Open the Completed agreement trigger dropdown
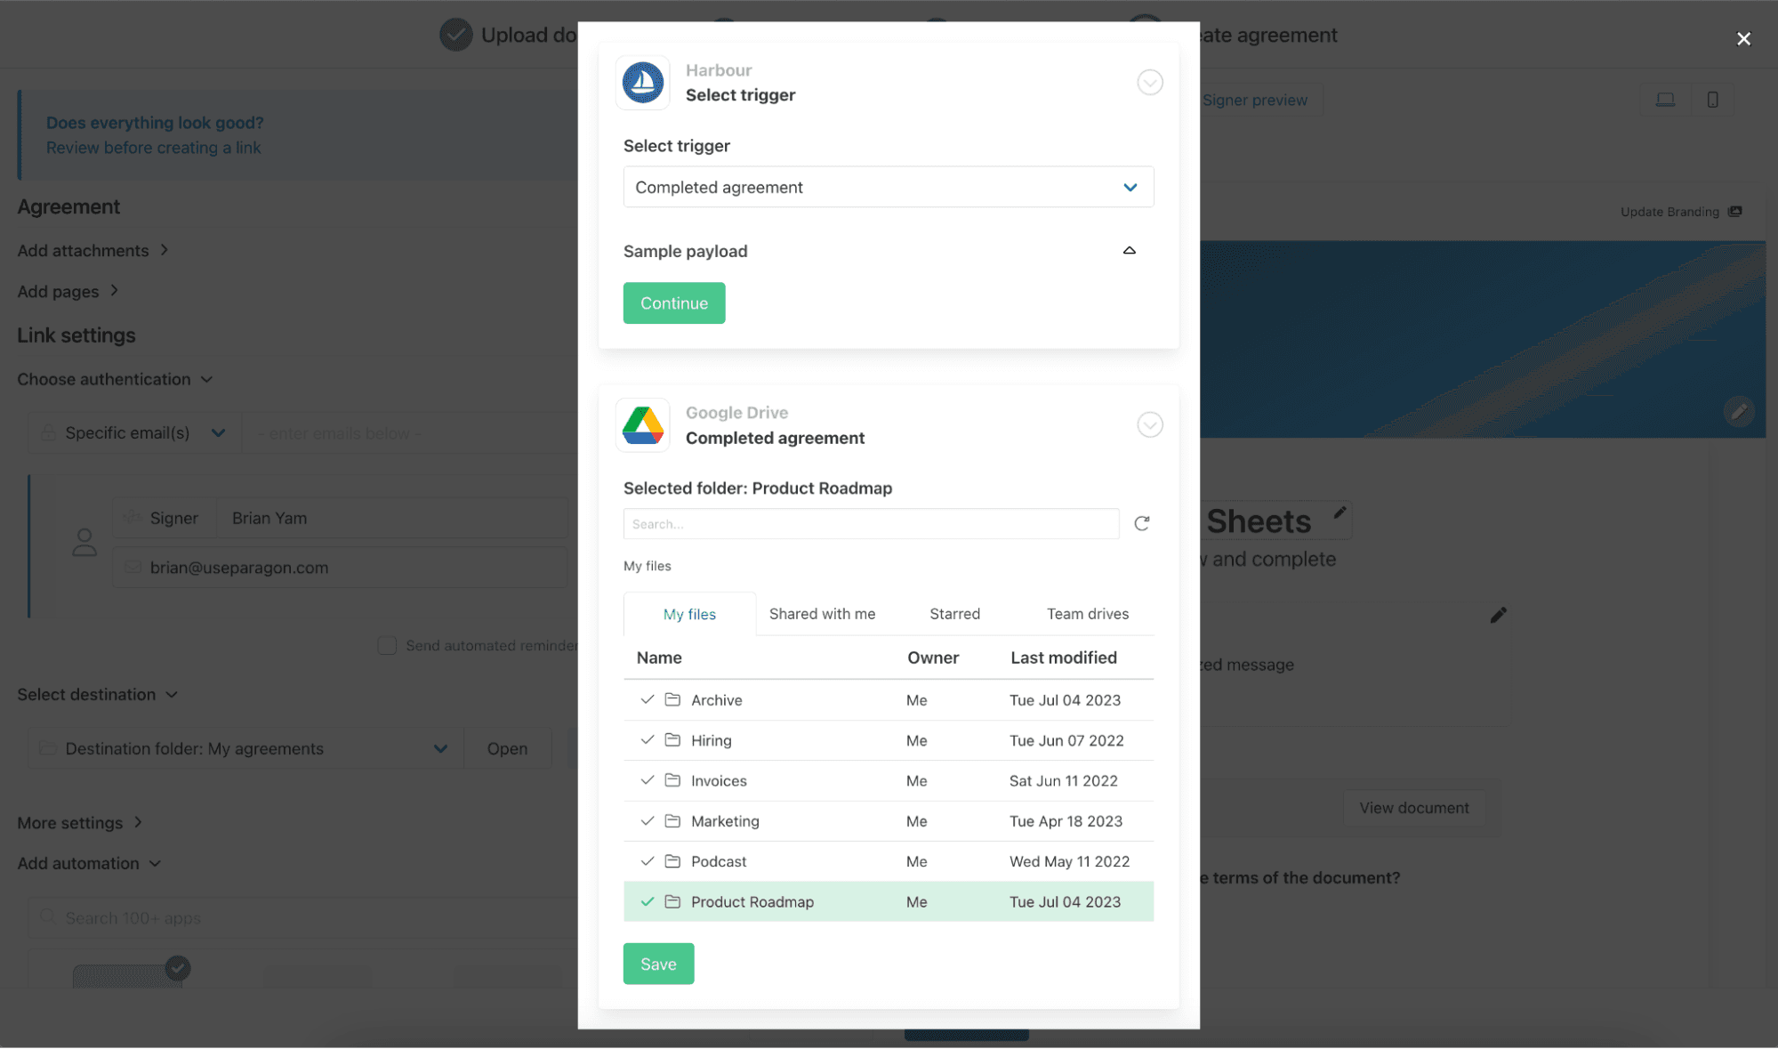The width and height of the screenshot is (1778, 1049). coord(888,187)
